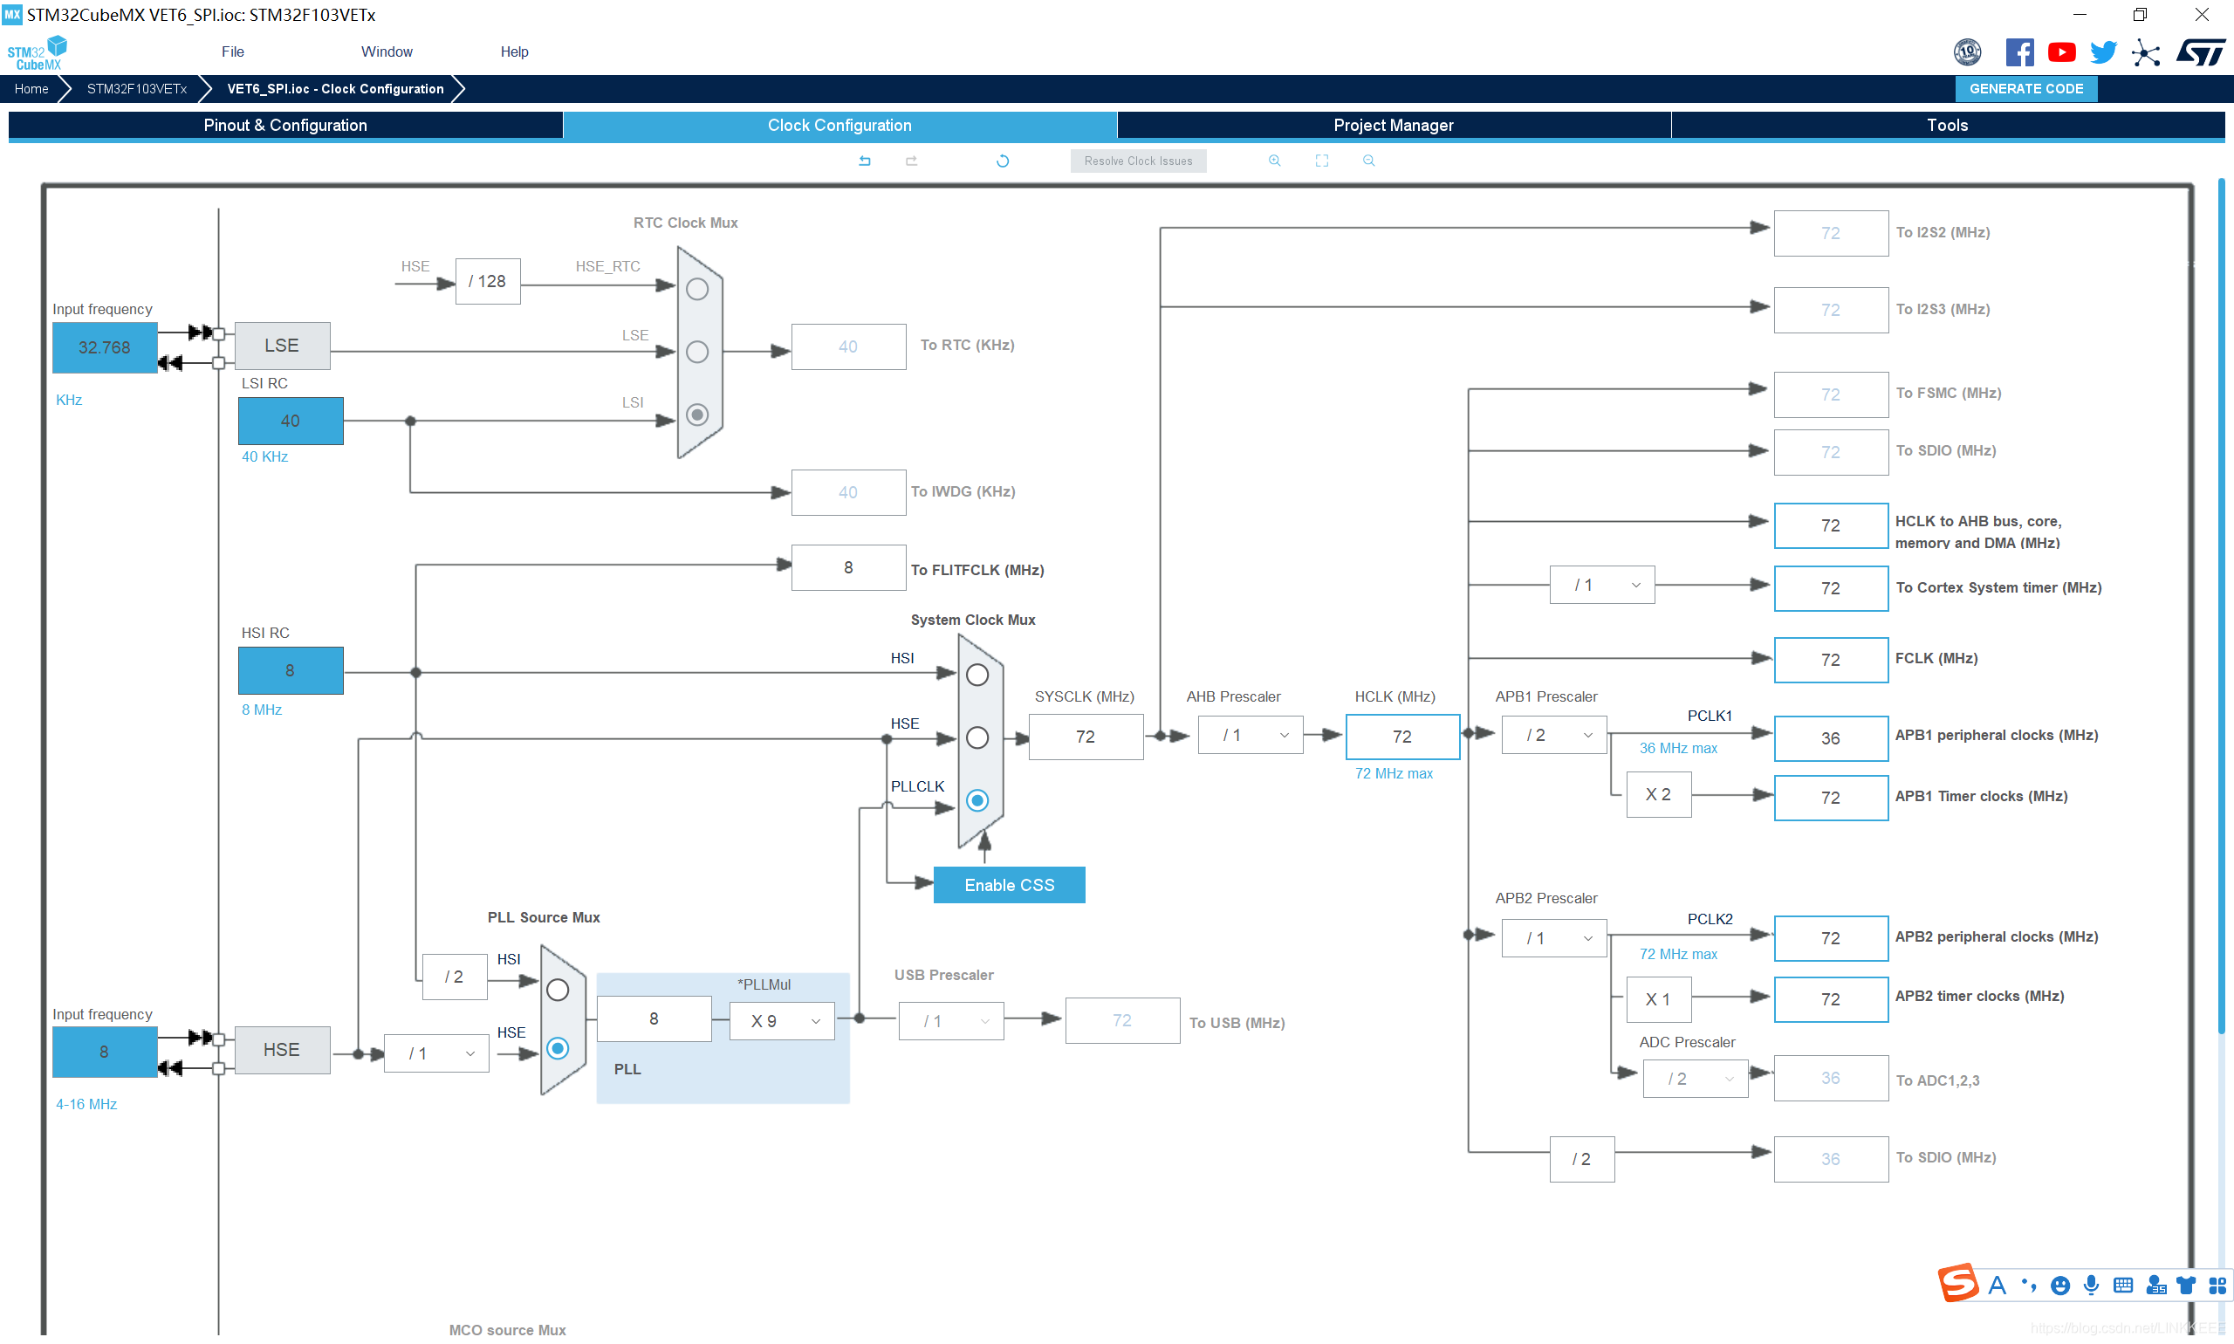Open the File menu
This screenshot has width=2234, height=1344.
233,51
